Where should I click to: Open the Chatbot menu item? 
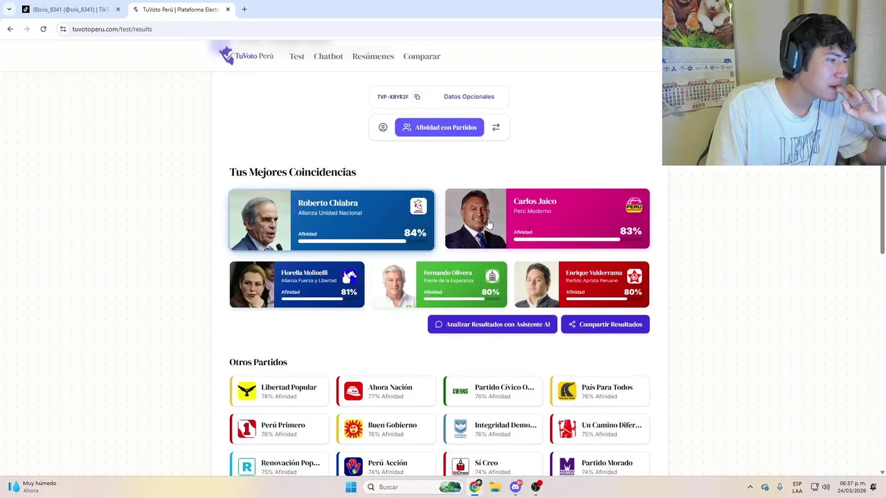coord(328,56)
